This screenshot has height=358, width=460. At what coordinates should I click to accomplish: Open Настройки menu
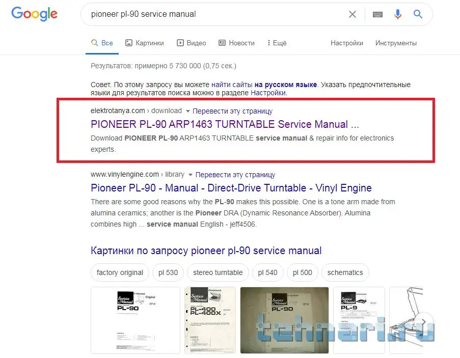pyautogui.click(x=347, y=43)
